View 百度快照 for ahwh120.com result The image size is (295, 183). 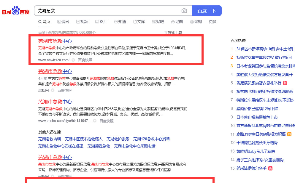point(85,60)
